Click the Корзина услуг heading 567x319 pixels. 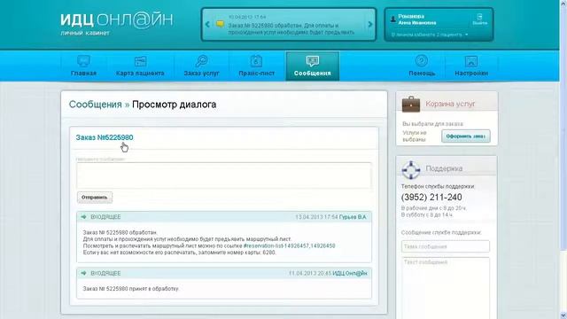(450, 104)
